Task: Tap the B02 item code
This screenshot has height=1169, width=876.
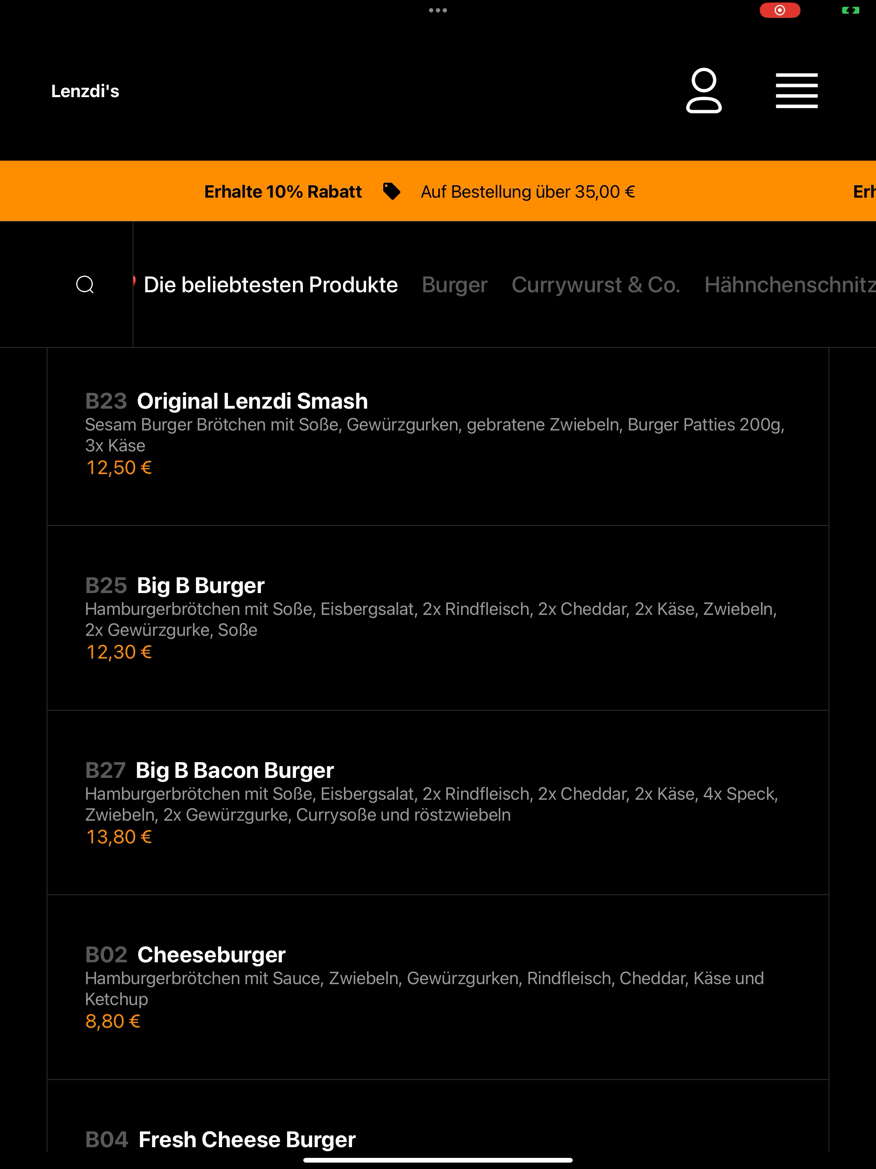Action: coord(106,955)
